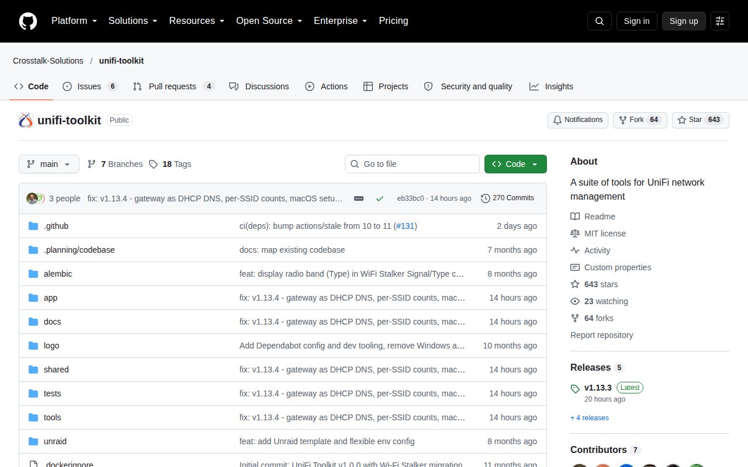The image size is (748, 467).
Task: Star the repository with Star 643
Action: pyautogui.click(x=701, y=120)
